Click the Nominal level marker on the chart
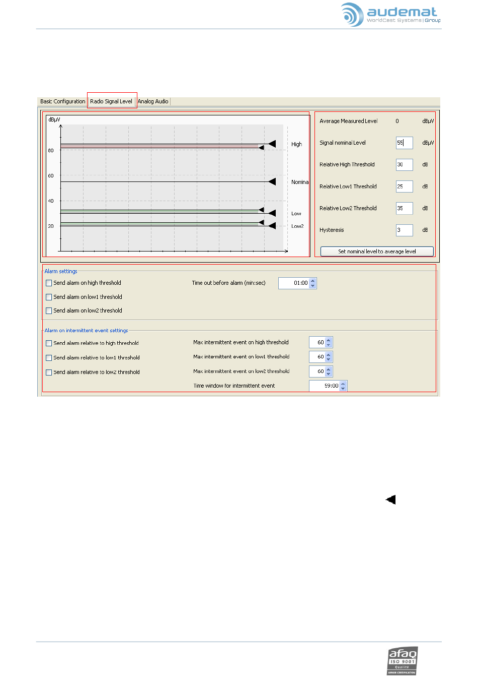 (272, 181)
